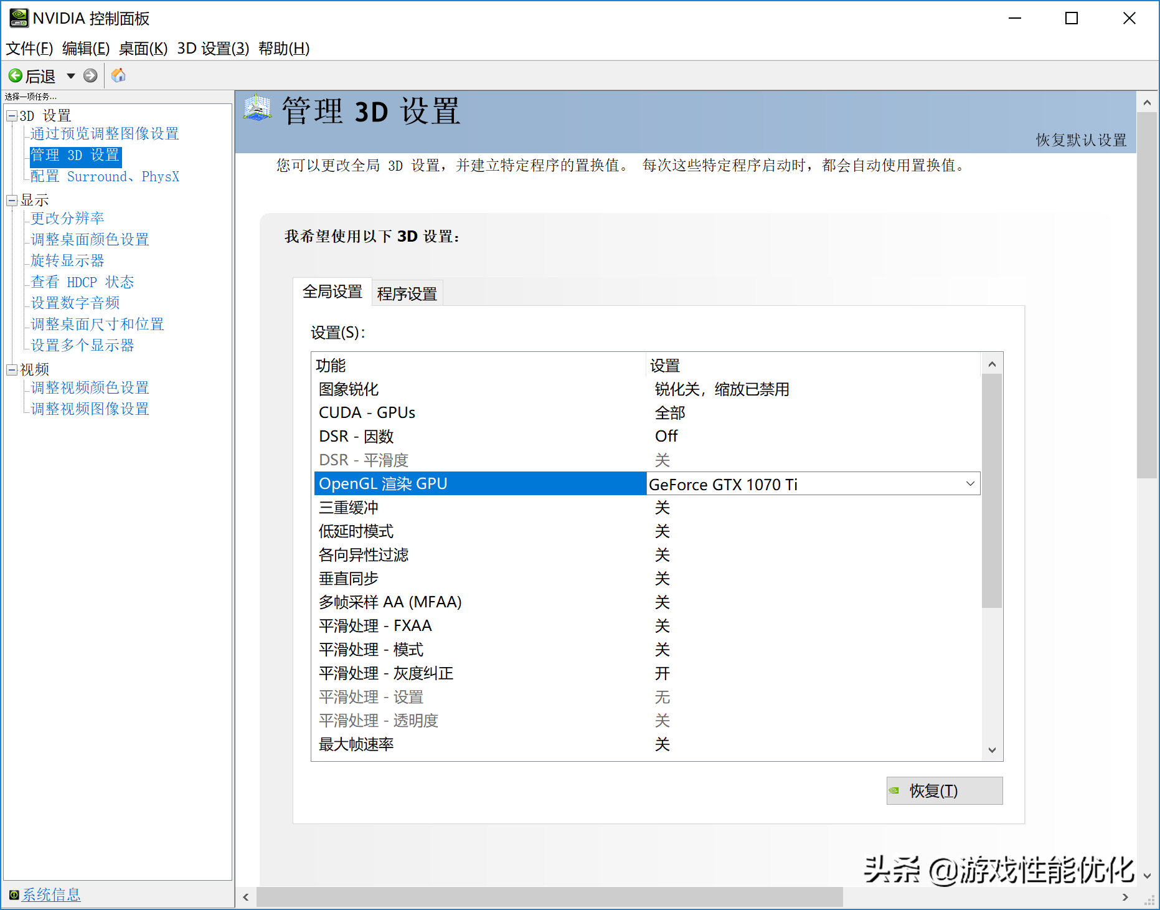
Task: Click the Forward arrow icon in toolbar
Action: (x=90, y=76)
